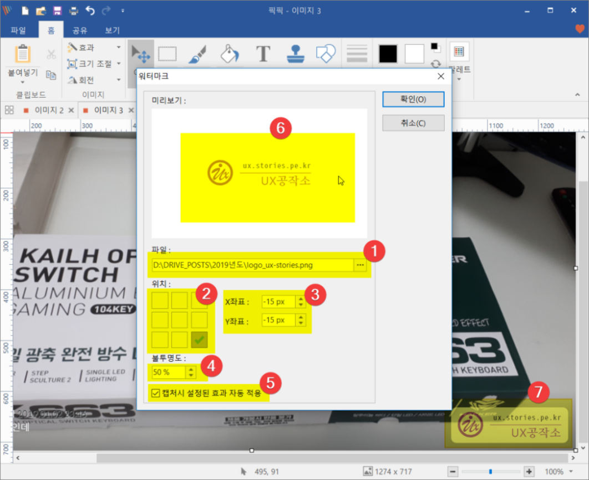
Task: Choose the Paint bucket fill tool
Action: pos(230,54)
